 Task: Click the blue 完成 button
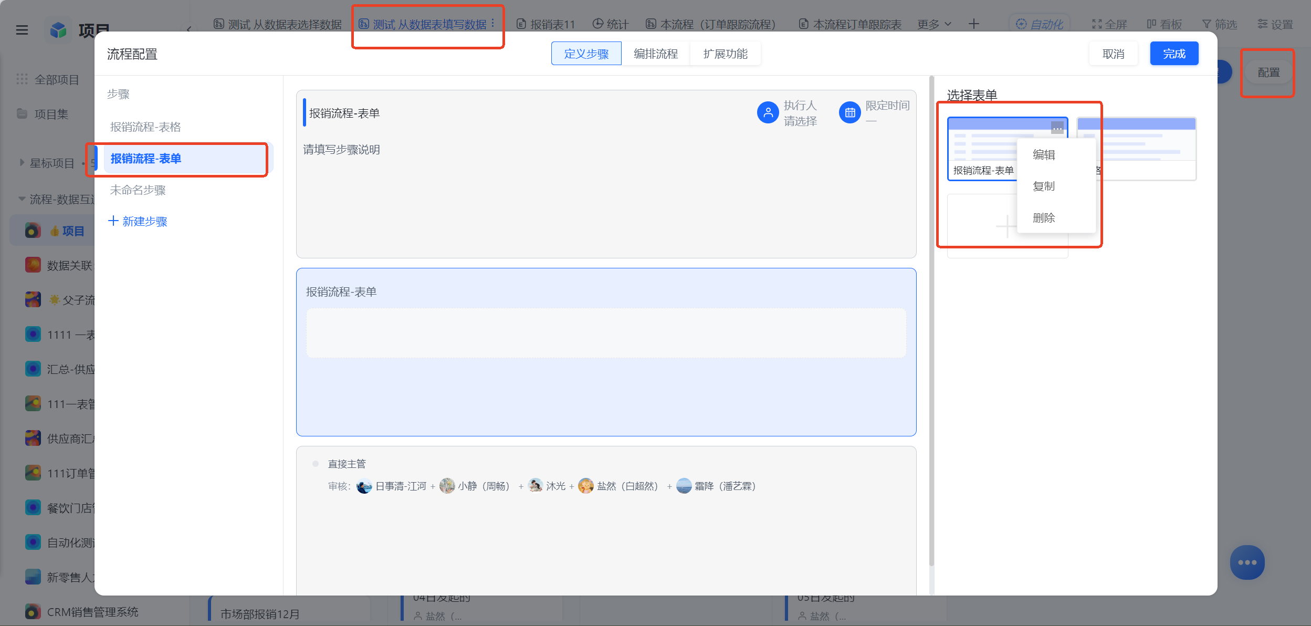click(x=1174, y=54)
